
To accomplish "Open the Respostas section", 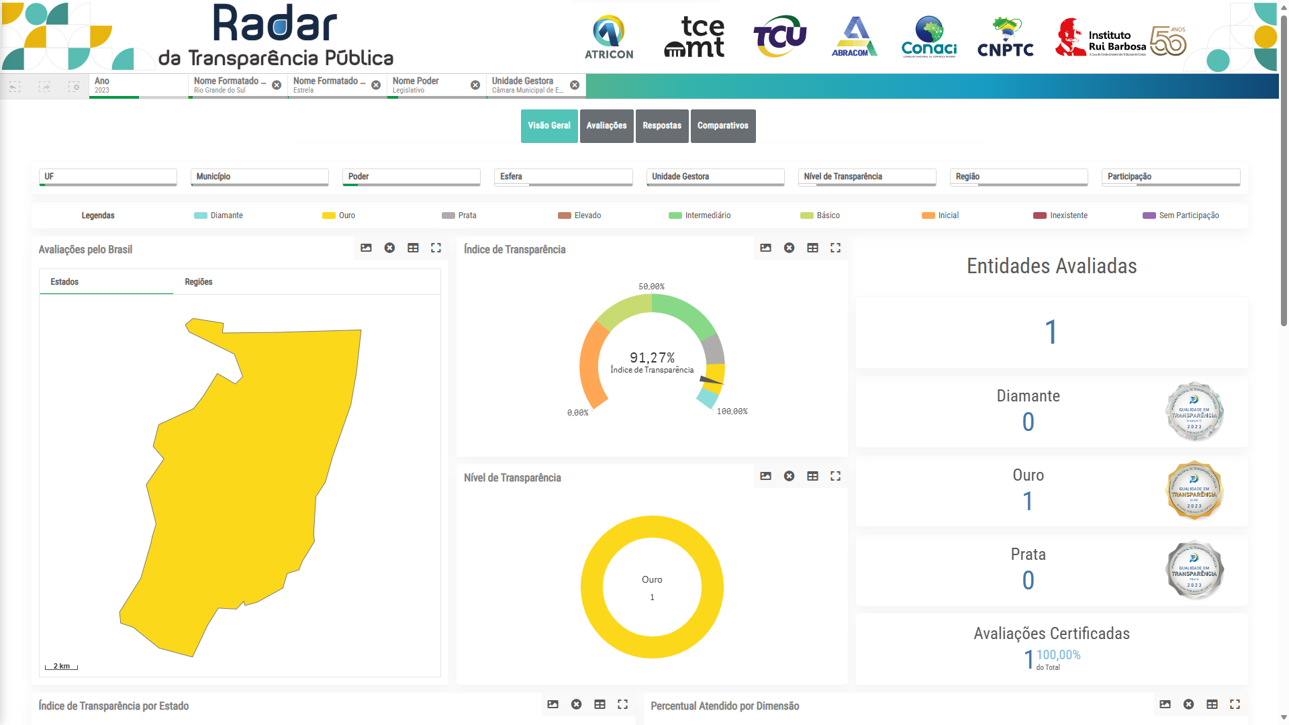I will 661,126.
